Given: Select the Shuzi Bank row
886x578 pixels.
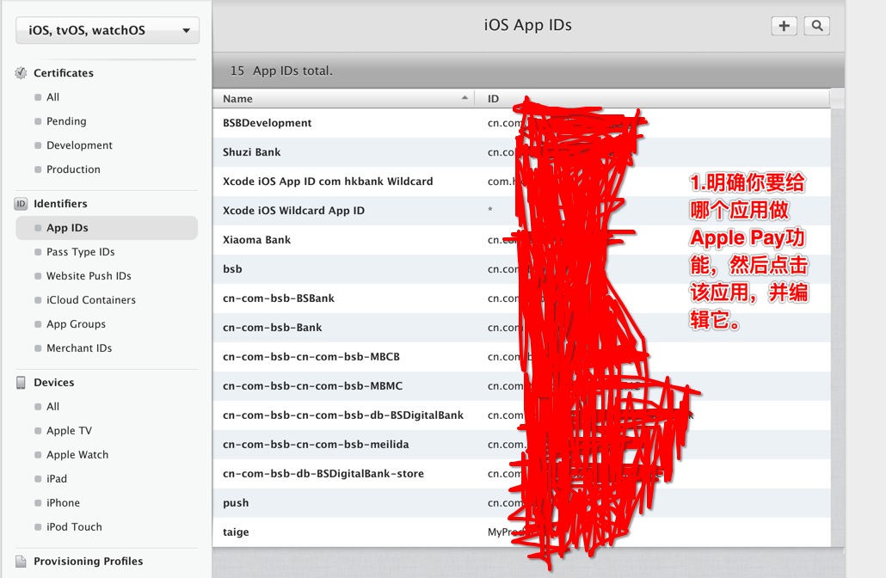Looking at the screenshot, I should pyautogui.click(x=521, y=152).
